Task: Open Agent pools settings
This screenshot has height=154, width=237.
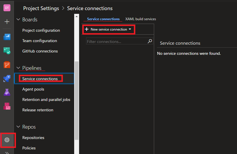Action: coord(33,89)
